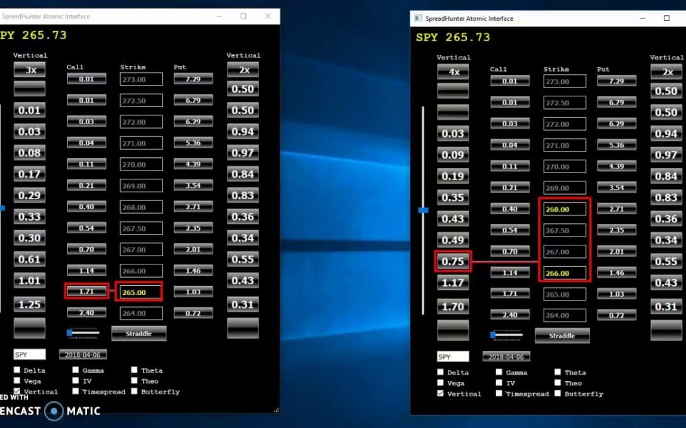Click the horizontal slider beside Straddle in left window
Viewport: 686px width, 428px height.
(83, 333)
